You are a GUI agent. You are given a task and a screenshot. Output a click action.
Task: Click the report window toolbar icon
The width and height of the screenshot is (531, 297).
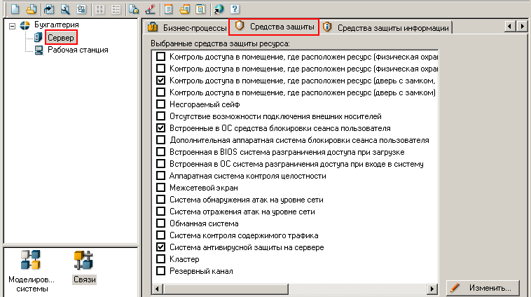click(x=200, y=9)
